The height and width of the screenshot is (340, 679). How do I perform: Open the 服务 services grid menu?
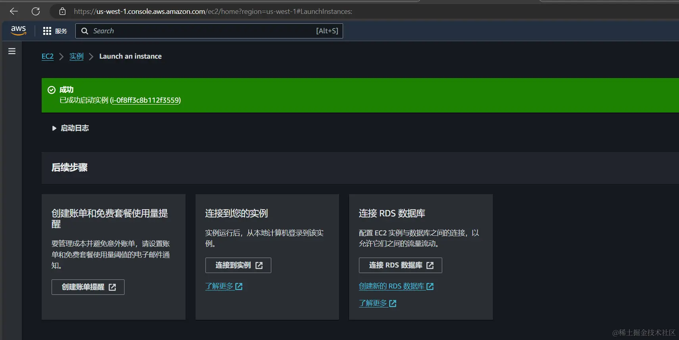[55, 31]
